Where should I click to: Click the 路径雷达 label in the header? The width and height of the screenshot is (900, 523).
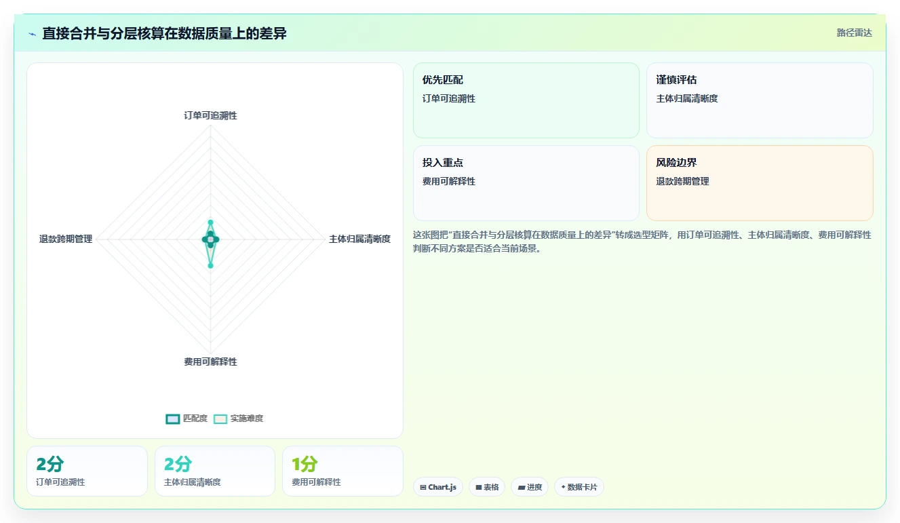point(854,33)
